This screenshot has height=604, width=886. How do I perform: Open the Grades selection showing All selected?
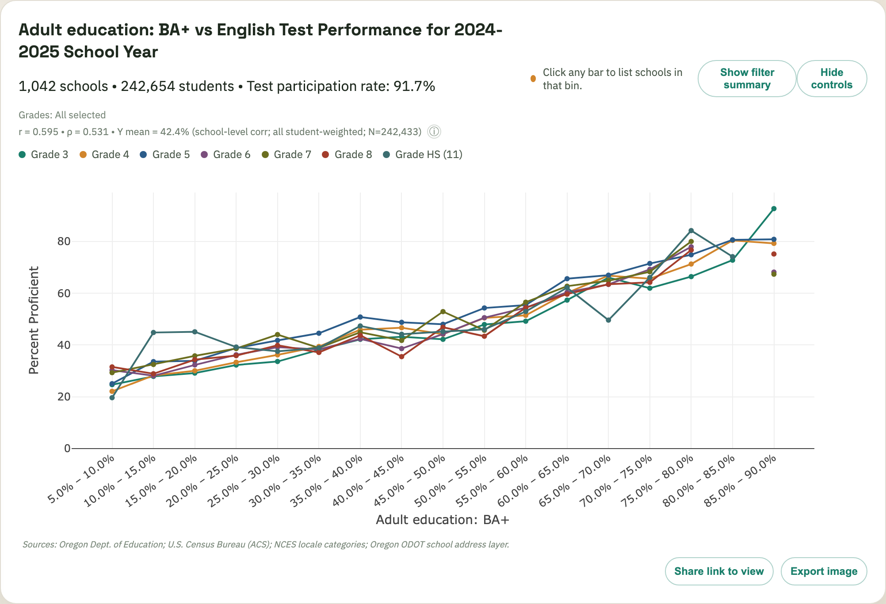[62, 115]
